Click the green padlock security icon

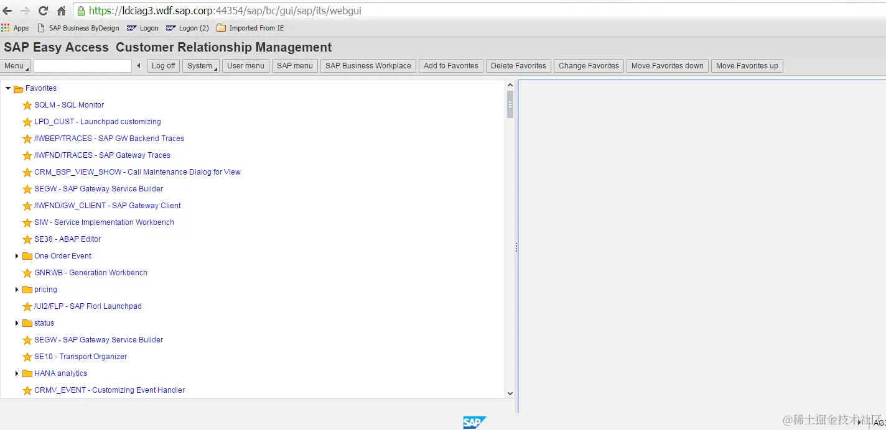[81, 11]
